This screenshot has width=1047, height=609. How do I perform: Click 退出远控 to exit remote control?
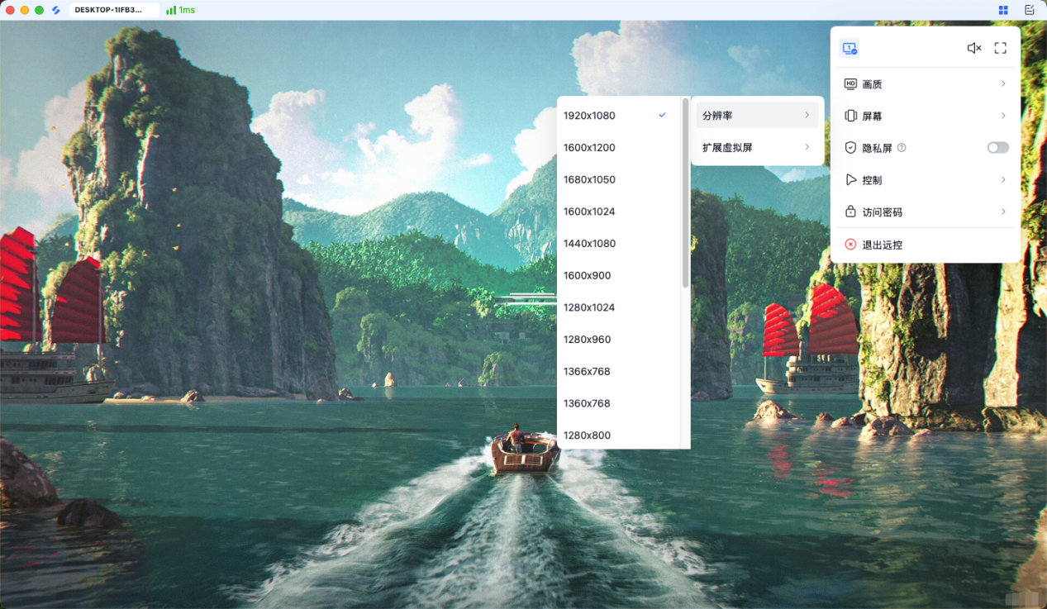926,245
